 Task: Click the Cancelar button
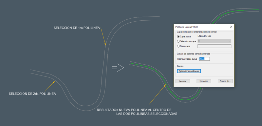(204, 81)
